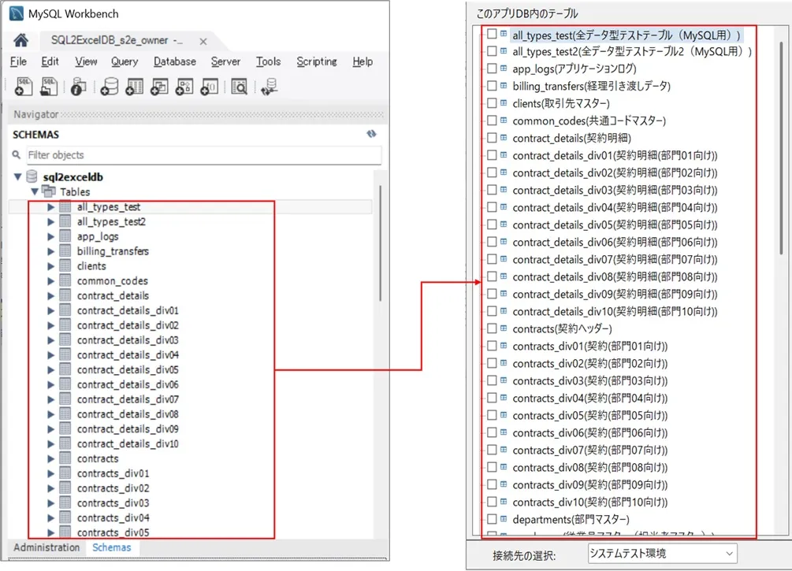Open the Scripting menu
Image resolution: width=792 pixels, height=571 pixels.
pyautogui.click(x=317, y=61)
